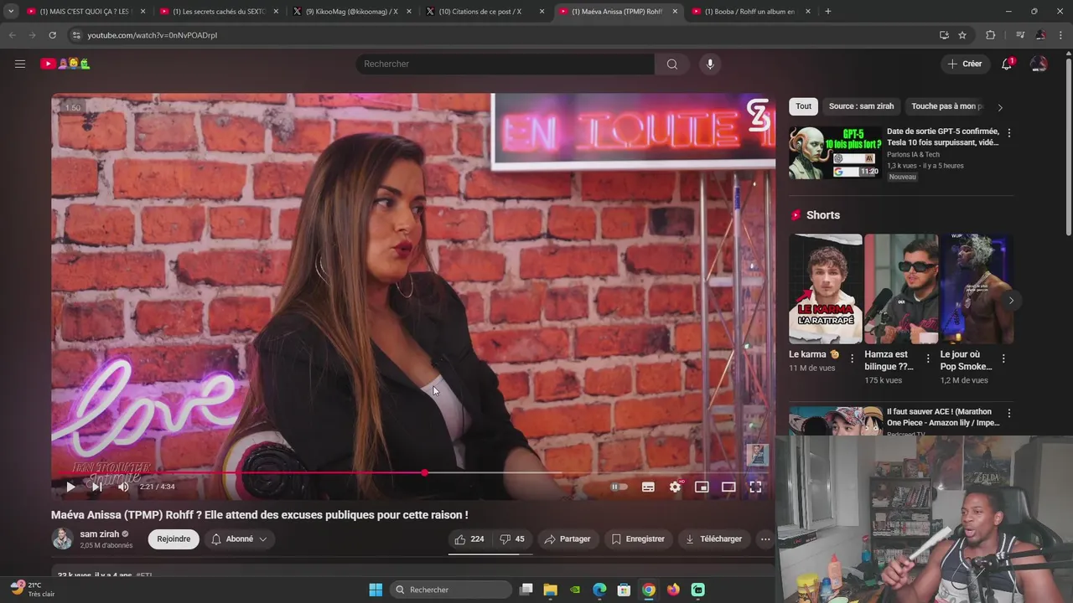
Task: Click the youtube.com address bar
Action: point(503,35)
